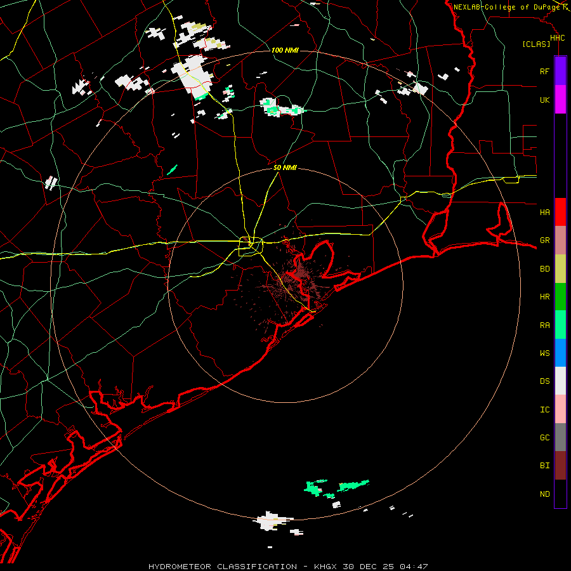The width and height of the screenshot is (571, 571).
Task: Click the "RF" legend label
Action: pyautogui.click(x=544, y=71)
